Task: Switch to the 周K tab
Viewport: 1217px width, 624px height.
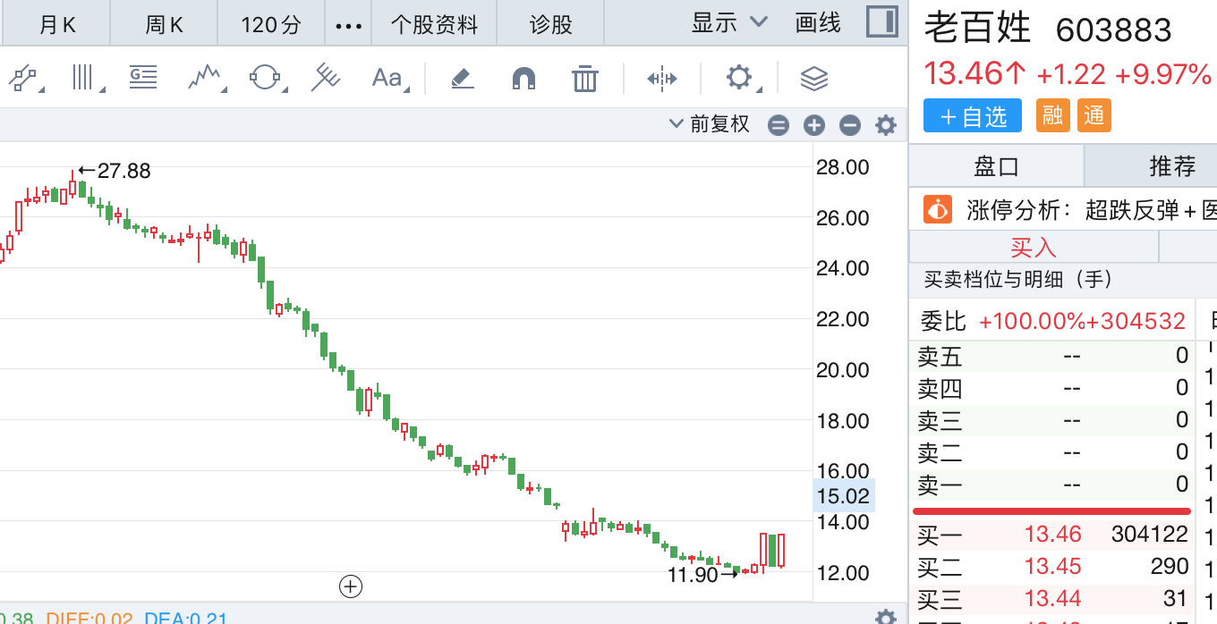Action: [164, 24]
